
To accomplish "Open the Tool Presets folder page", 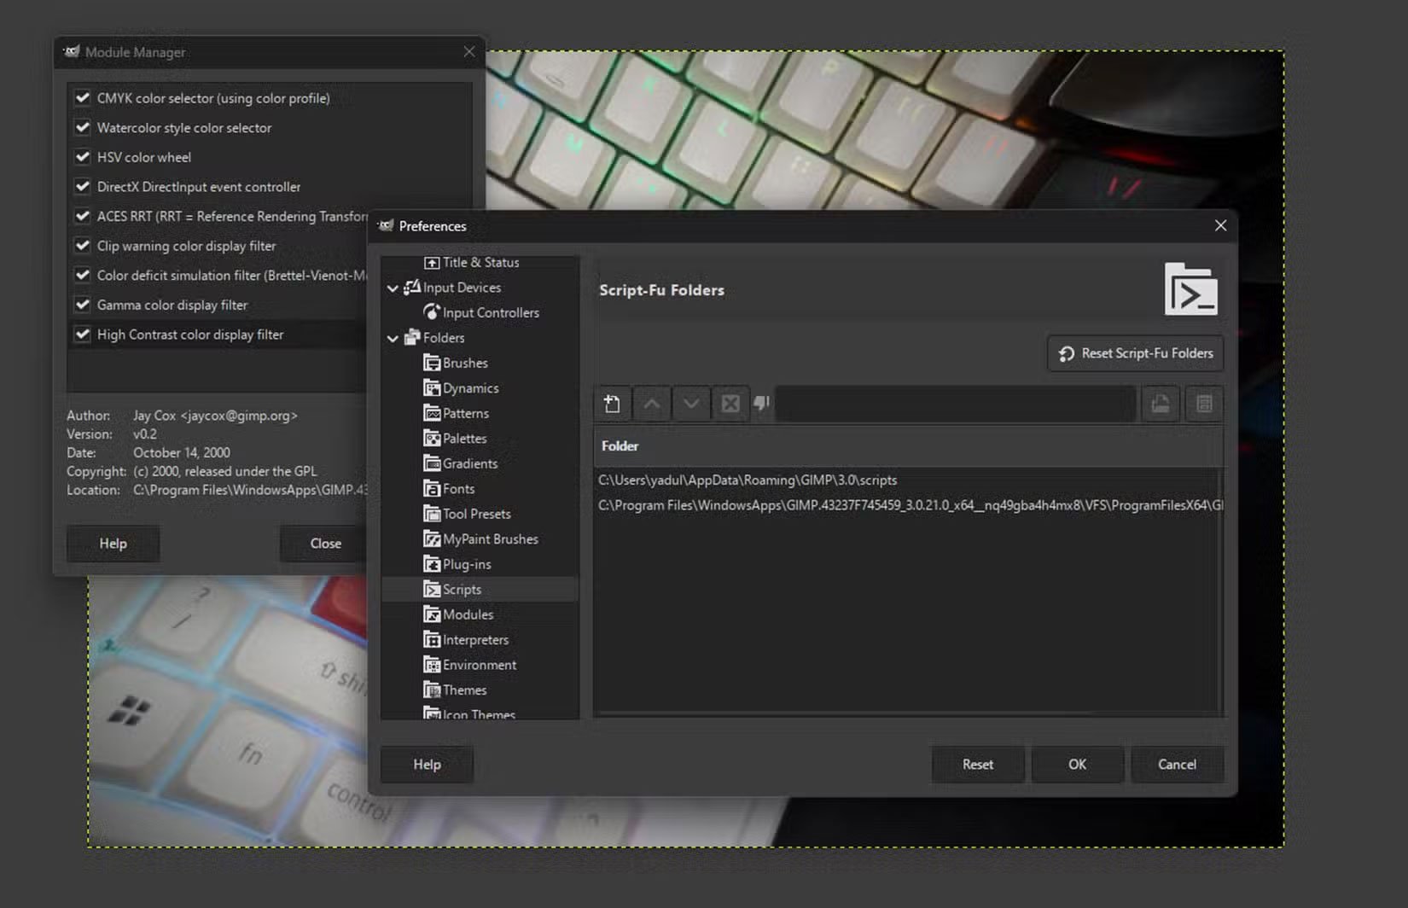I will (475, 513).
